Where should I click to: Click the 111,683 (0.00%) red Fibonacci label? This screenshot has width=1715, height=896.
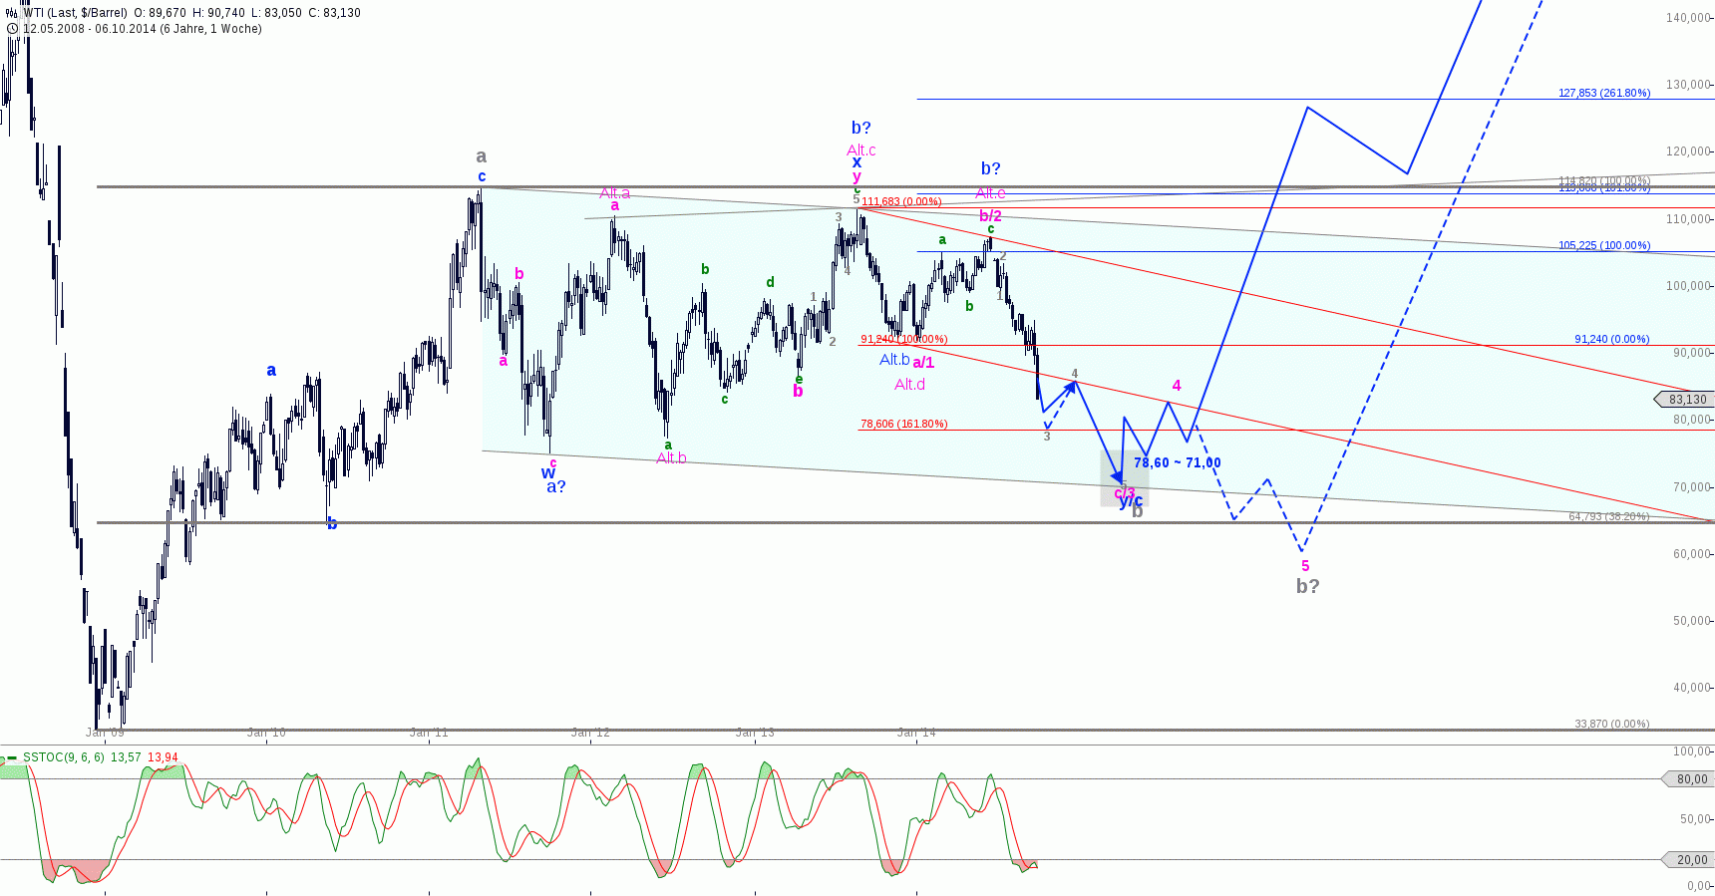901,201
